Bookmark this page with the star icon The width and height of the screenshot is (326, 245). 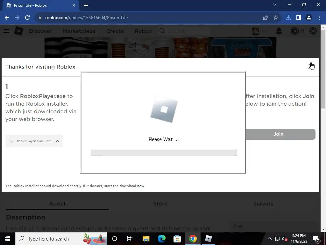pos(276,18)
